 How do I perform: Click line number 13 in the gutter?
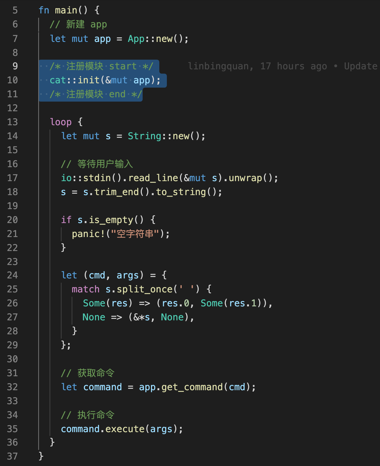[12, 122]
